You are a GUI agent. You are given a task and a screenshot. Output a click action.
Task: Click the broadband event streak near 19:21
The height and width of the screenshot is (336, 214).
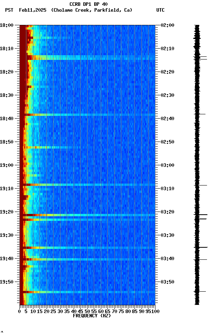pyautogui.click(x=87, y=215)
